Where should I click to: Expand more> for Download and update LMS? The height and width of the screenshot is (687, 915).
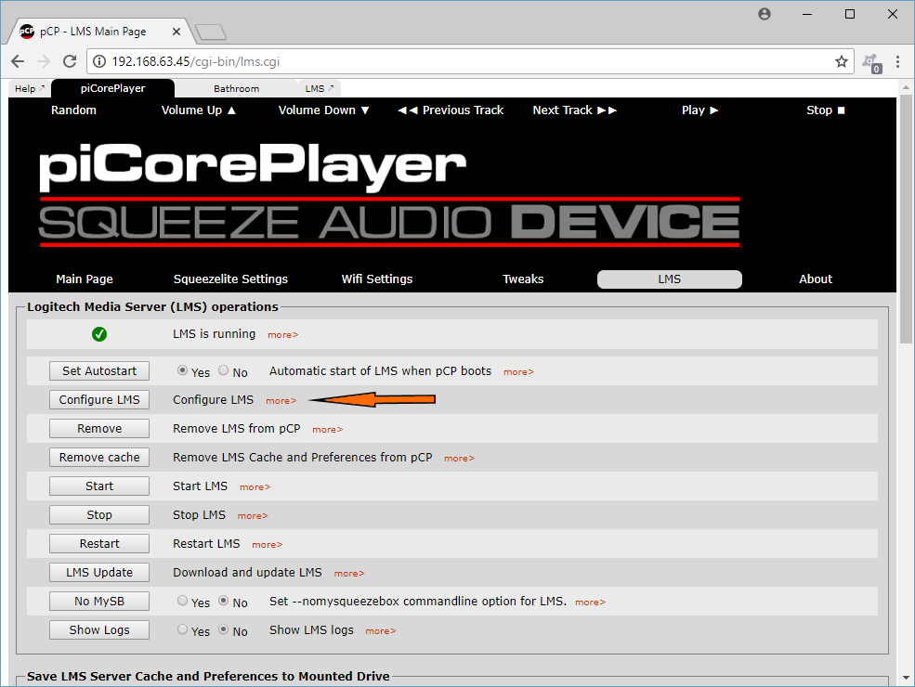349,574
